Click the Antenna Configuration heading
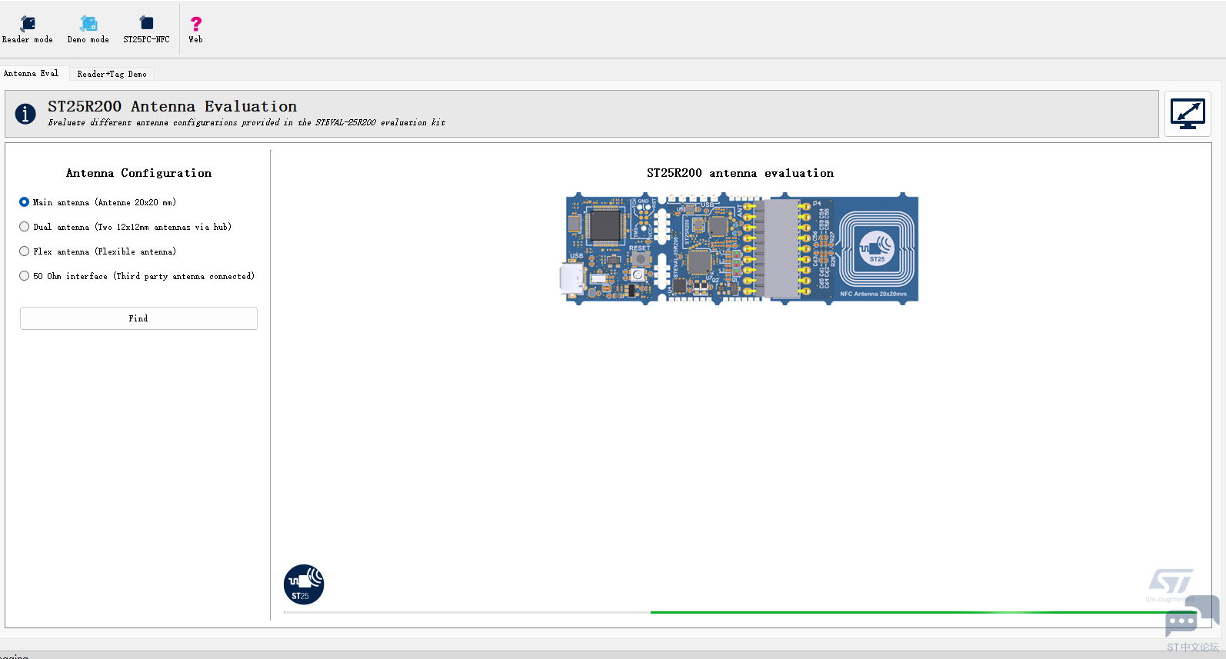1226x659 pixels. click(138, 173)
